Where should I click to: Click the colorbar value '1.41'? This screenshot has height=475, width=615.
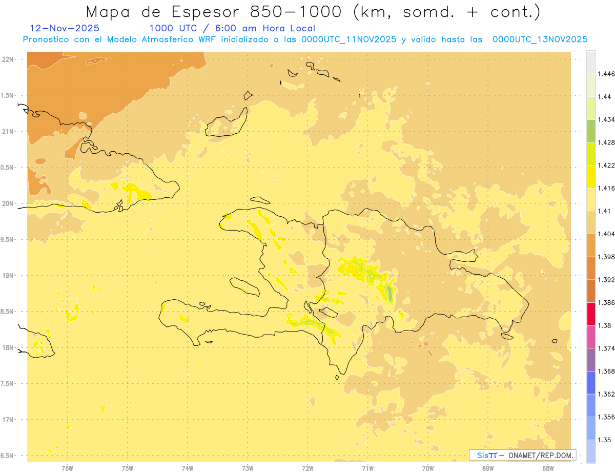(605, 211)
